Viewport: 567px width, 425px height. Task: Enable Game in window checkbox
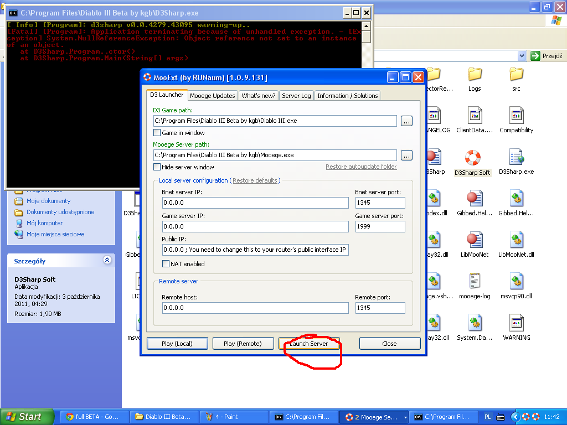point(157,133)
